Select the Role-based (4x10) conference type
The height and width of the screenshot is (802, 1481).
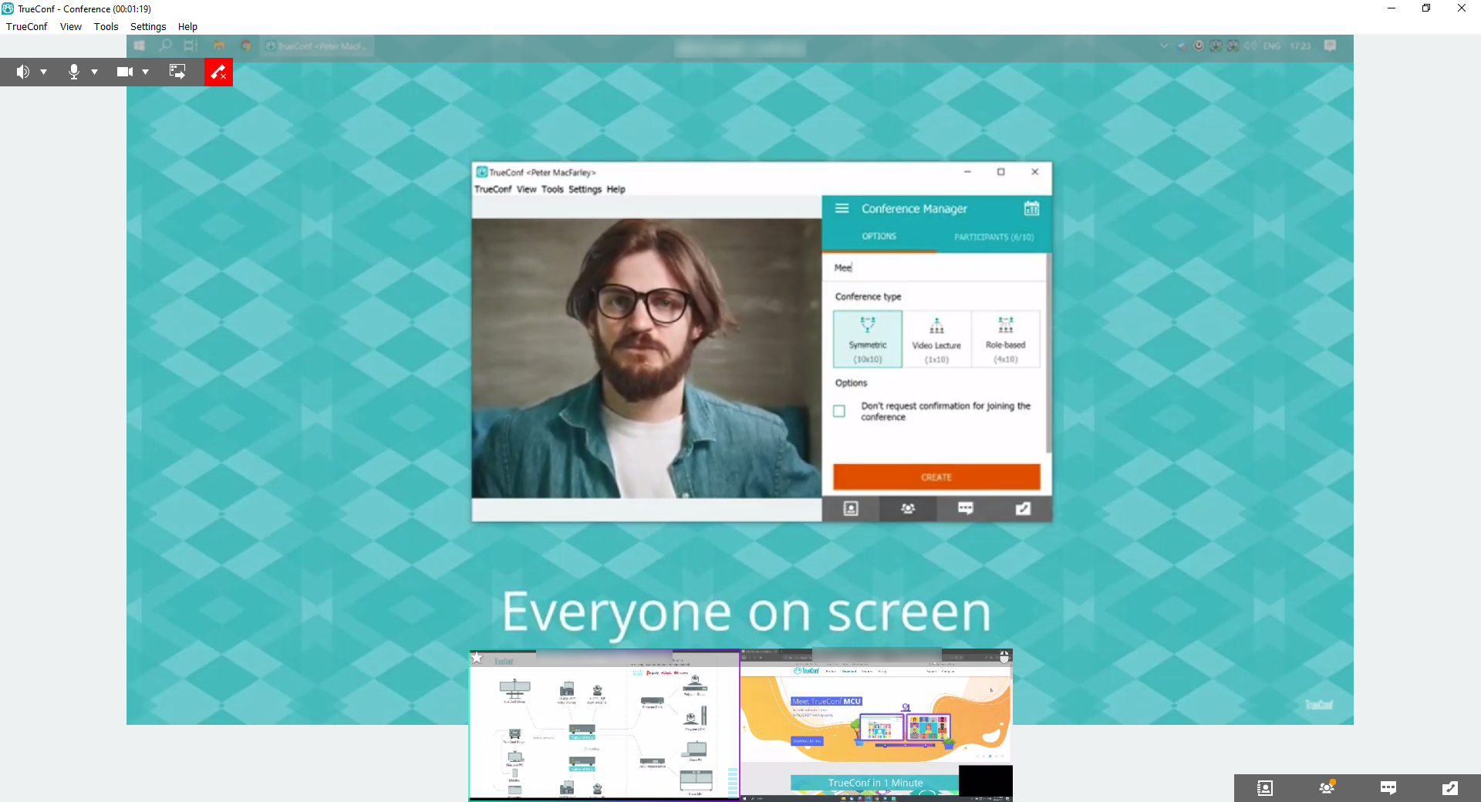pyautogui.click(x=1006, y=339)
